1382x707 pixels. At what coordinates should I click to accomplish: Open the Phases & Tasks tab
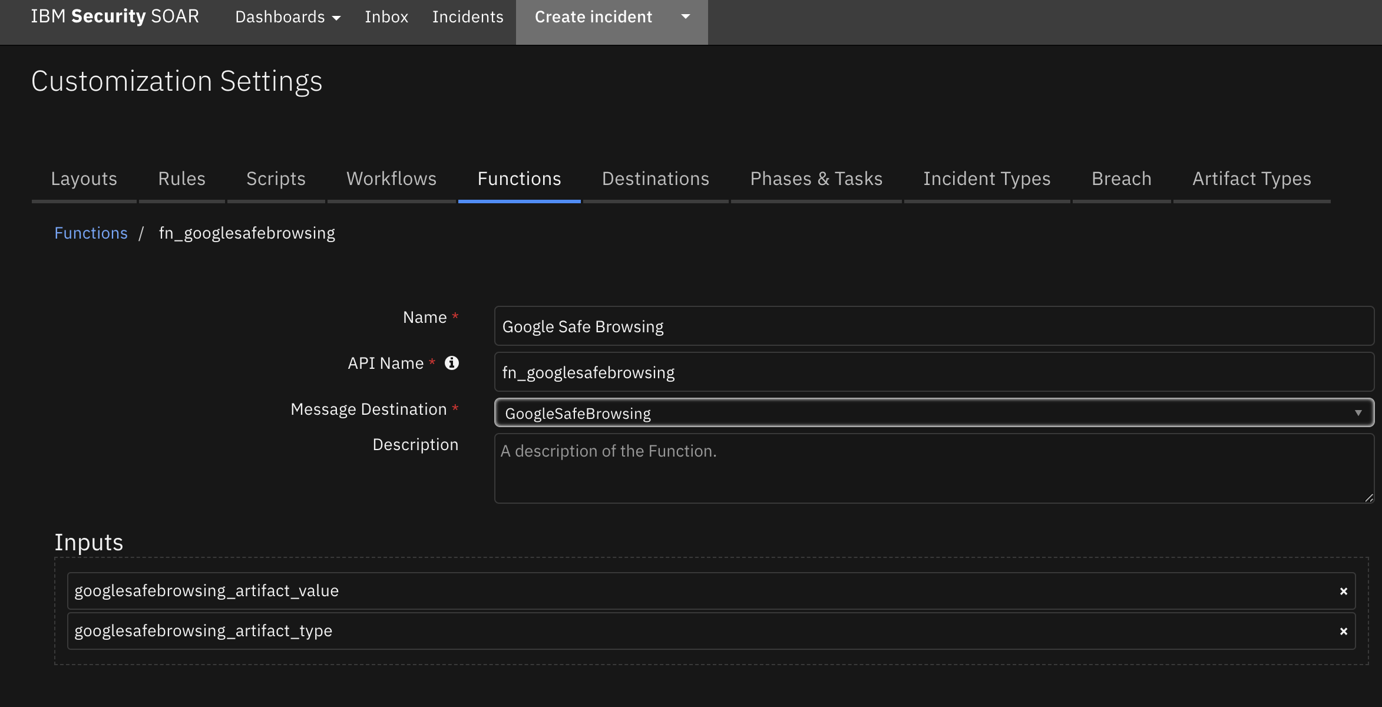point(816,179)
